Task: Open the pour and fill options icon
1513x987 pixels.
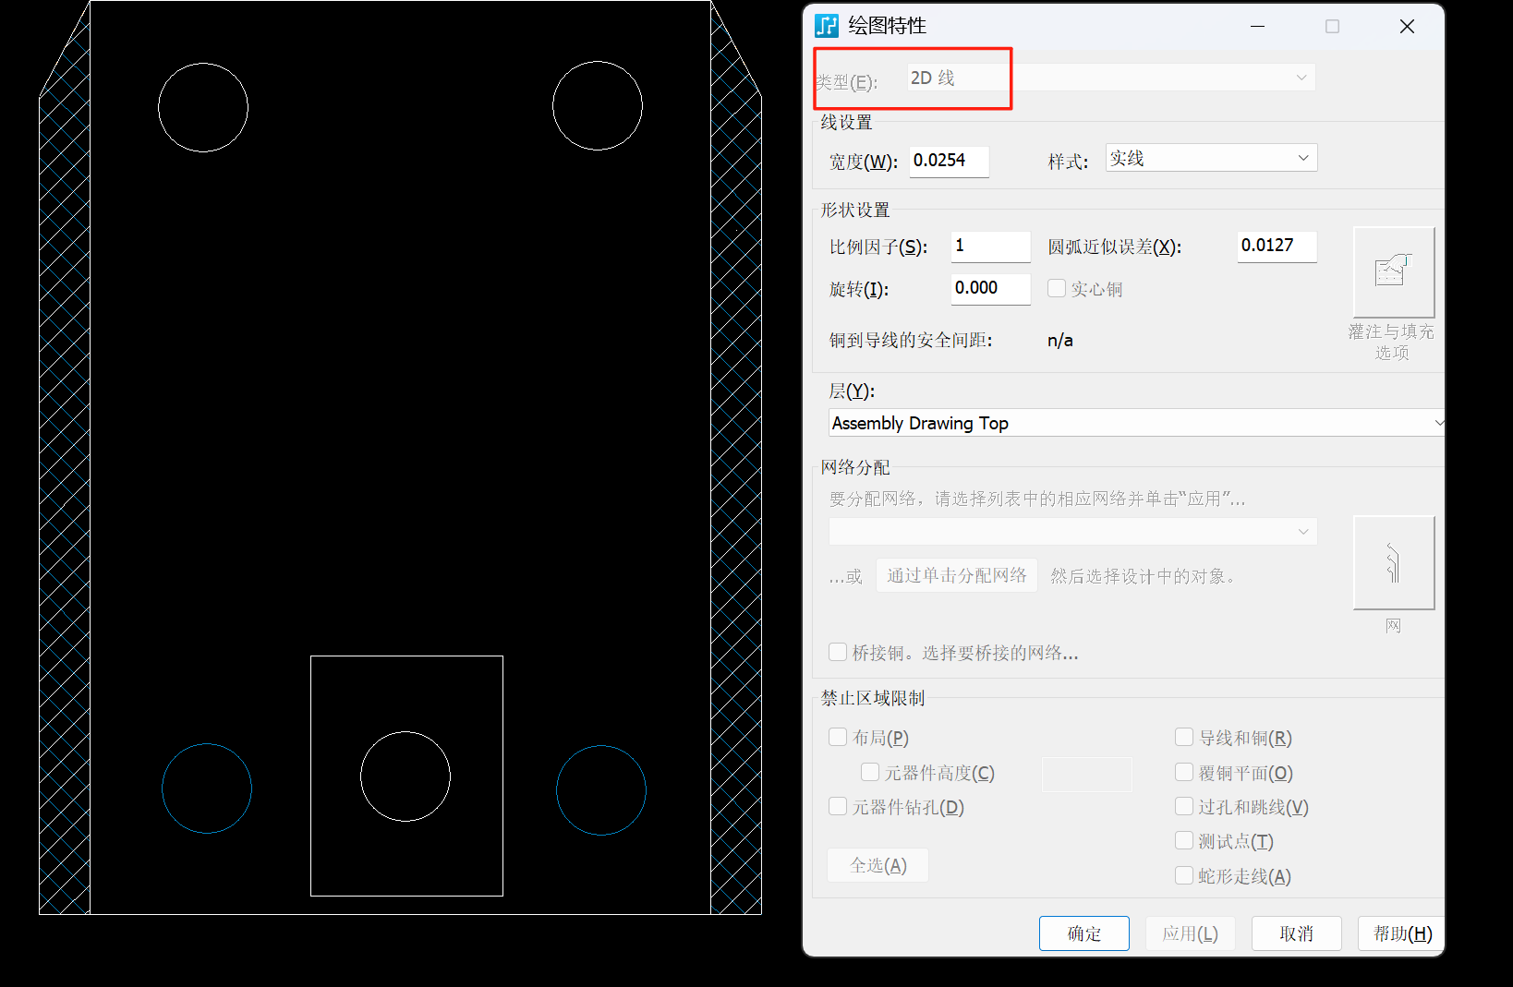Action: (1392, 270)
